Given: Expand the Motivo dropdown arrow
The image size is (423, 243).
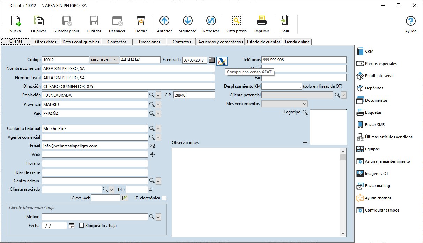Looking at the screenshot, I should point(158,217).
